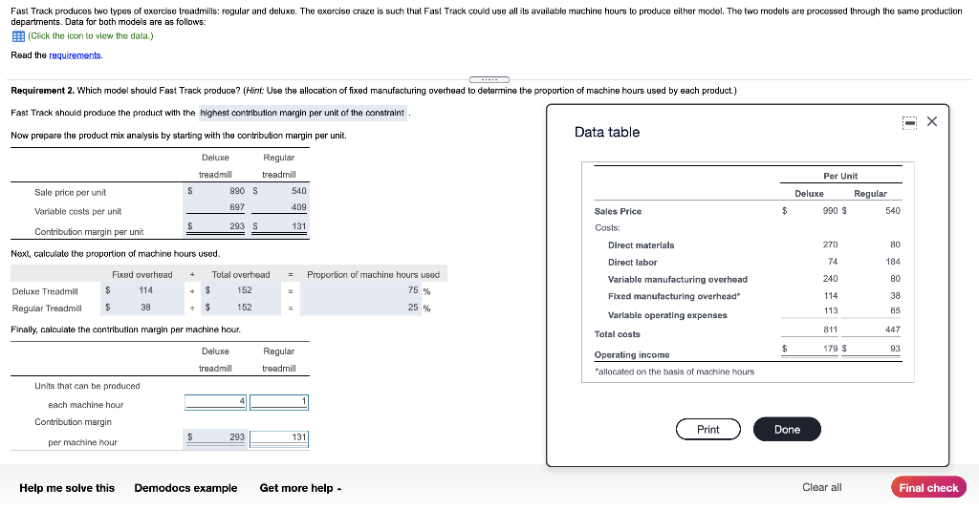Image resolution: width=979 pixels, height=510 pixels.
Task: Click Regular Treadmill fixed overhead value 38
Action: 145,307
